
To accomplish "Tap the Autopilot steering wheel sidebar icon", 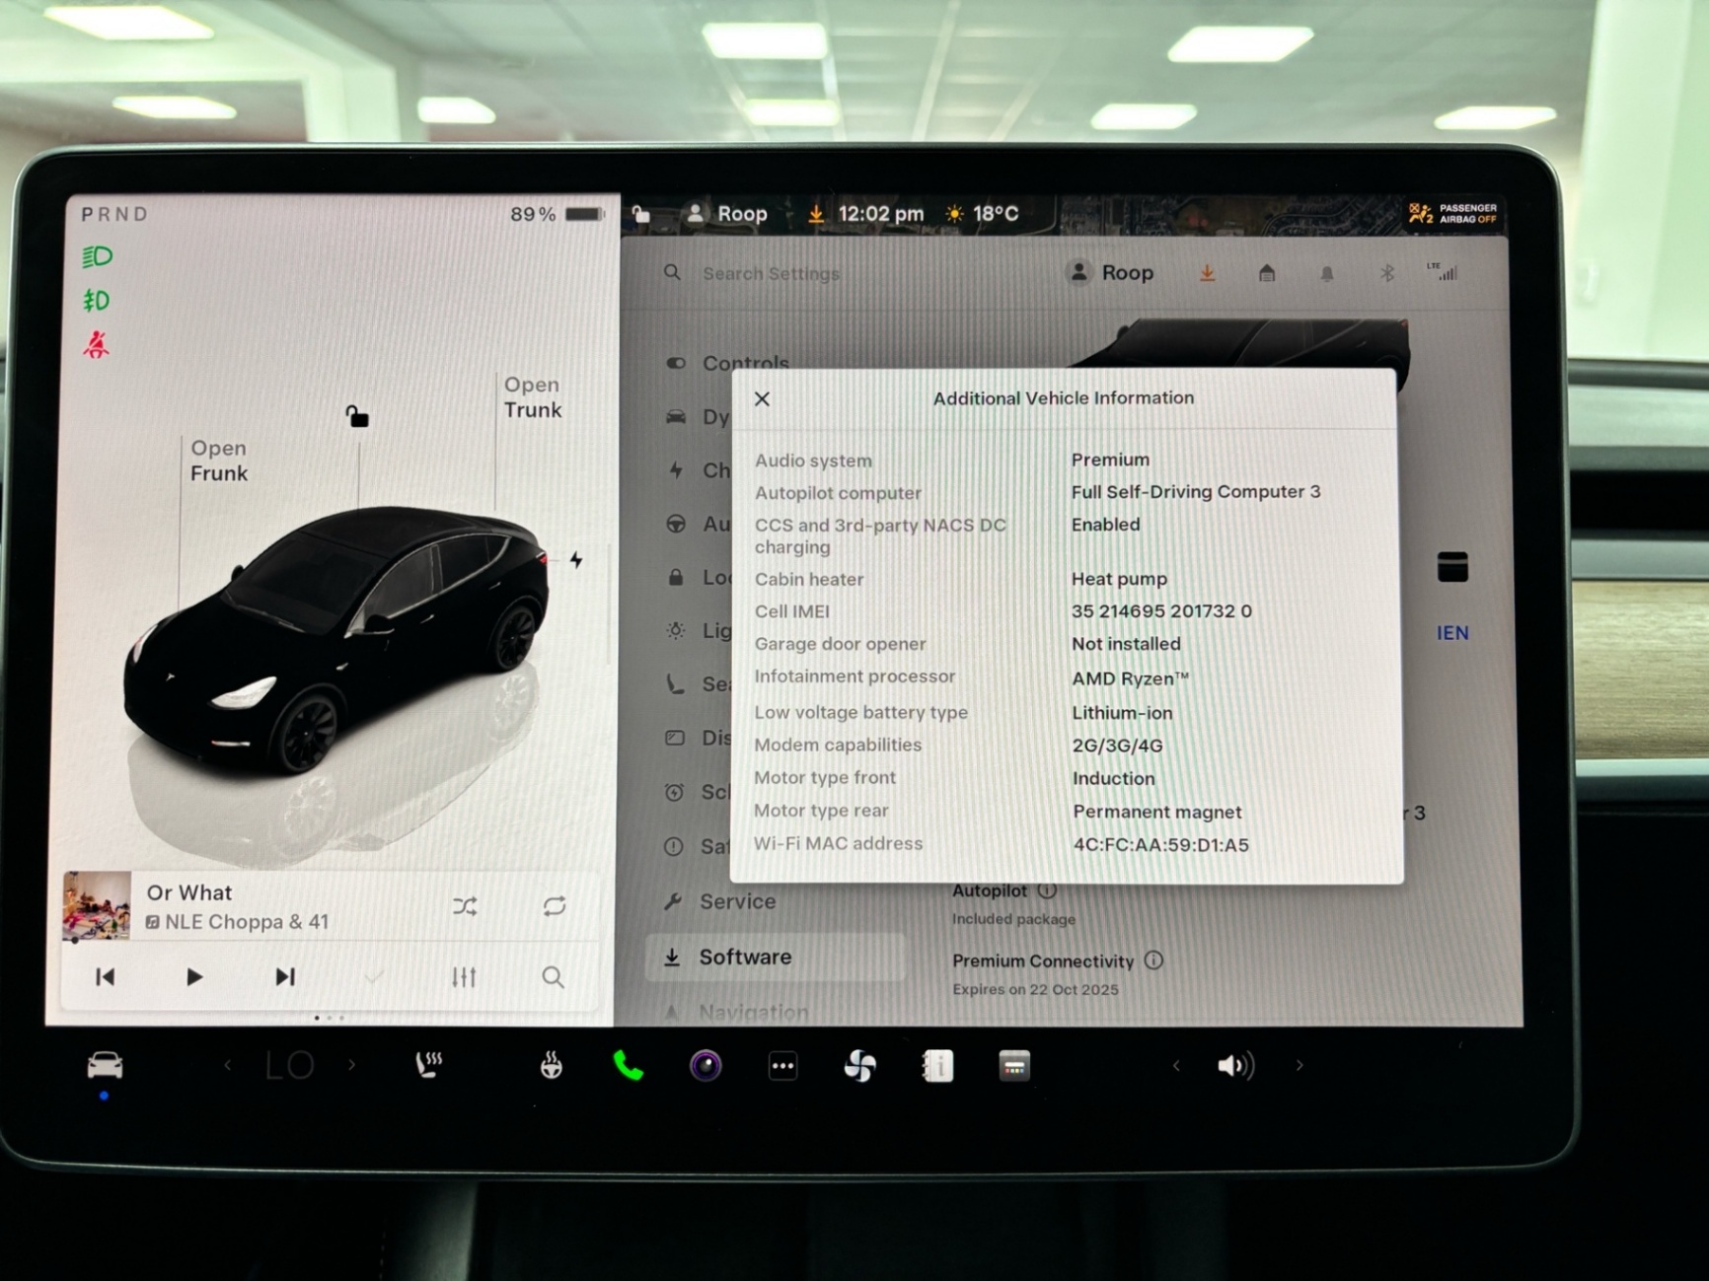I will click(x=676, y=524).
